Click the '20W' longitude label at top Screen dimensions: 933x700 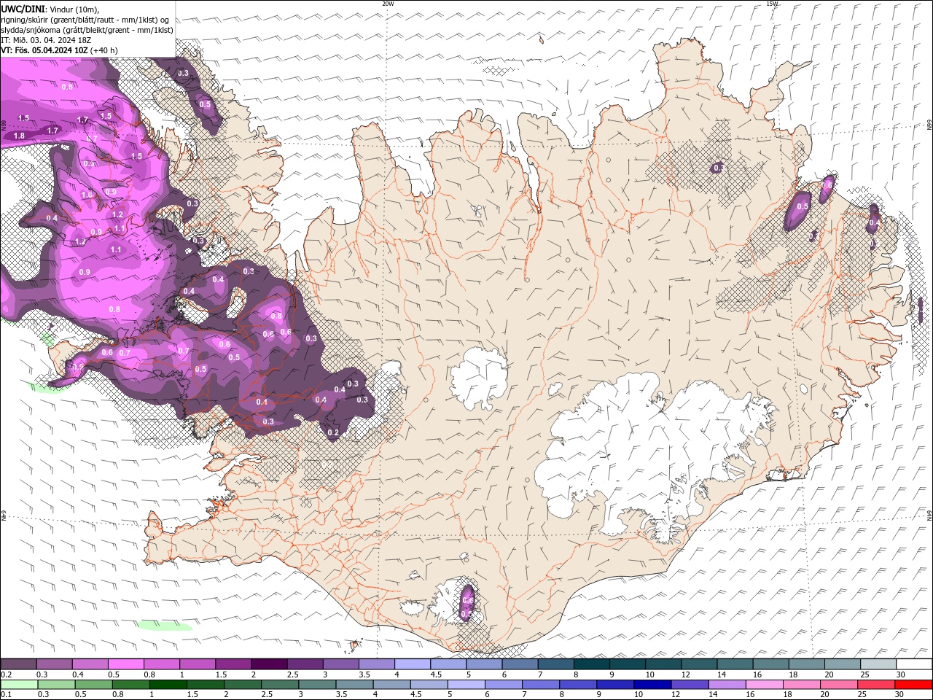click(388, 4)
